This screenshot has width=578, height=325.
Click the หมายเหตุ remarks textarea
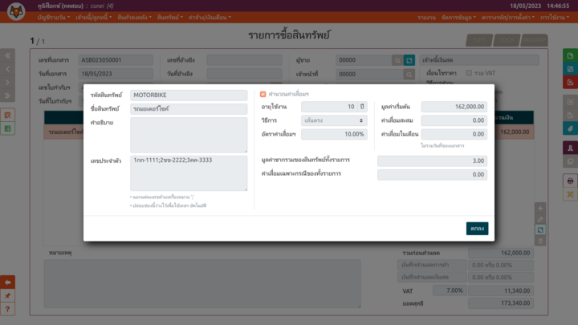202,284
